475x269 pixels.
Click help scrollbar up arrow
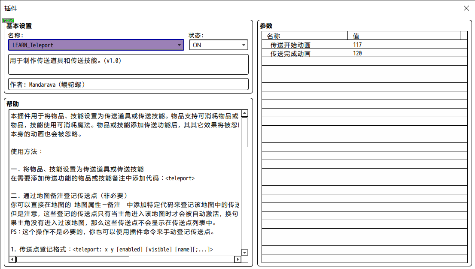[245, 113]
